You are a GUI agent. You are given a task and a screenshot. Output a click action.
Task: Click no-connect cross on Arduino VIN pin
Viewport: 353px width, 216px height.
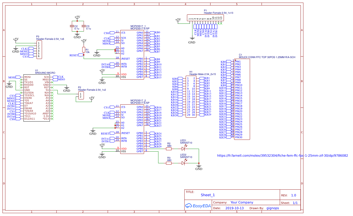(x=52, y=82)
